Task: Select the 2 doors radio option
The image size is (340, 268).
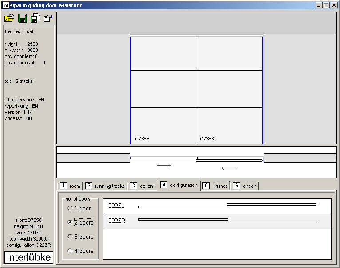Action: [x=70, y=222]
